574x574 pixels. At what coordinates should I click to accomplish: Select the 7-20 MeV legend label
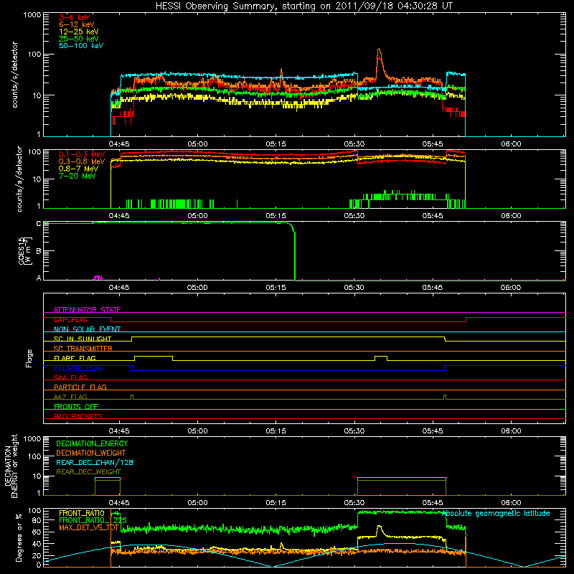77,176
